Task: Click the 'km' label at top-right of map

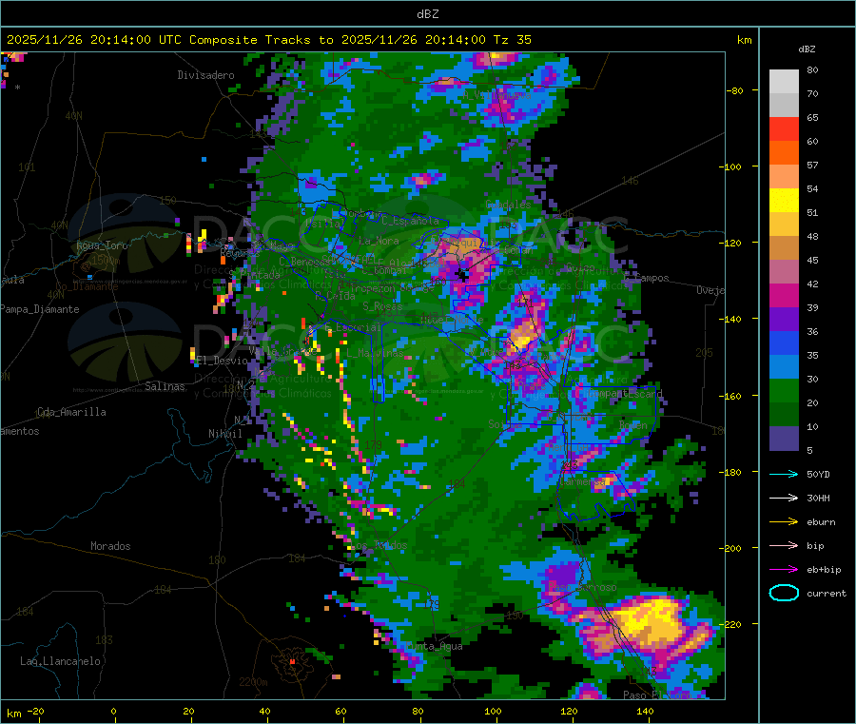Action: pyautogui.click(x=744, y=40)
